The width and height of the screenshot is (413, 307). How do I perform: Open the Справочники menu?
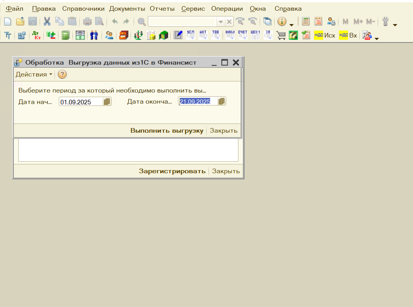click(x=83, y=8)
